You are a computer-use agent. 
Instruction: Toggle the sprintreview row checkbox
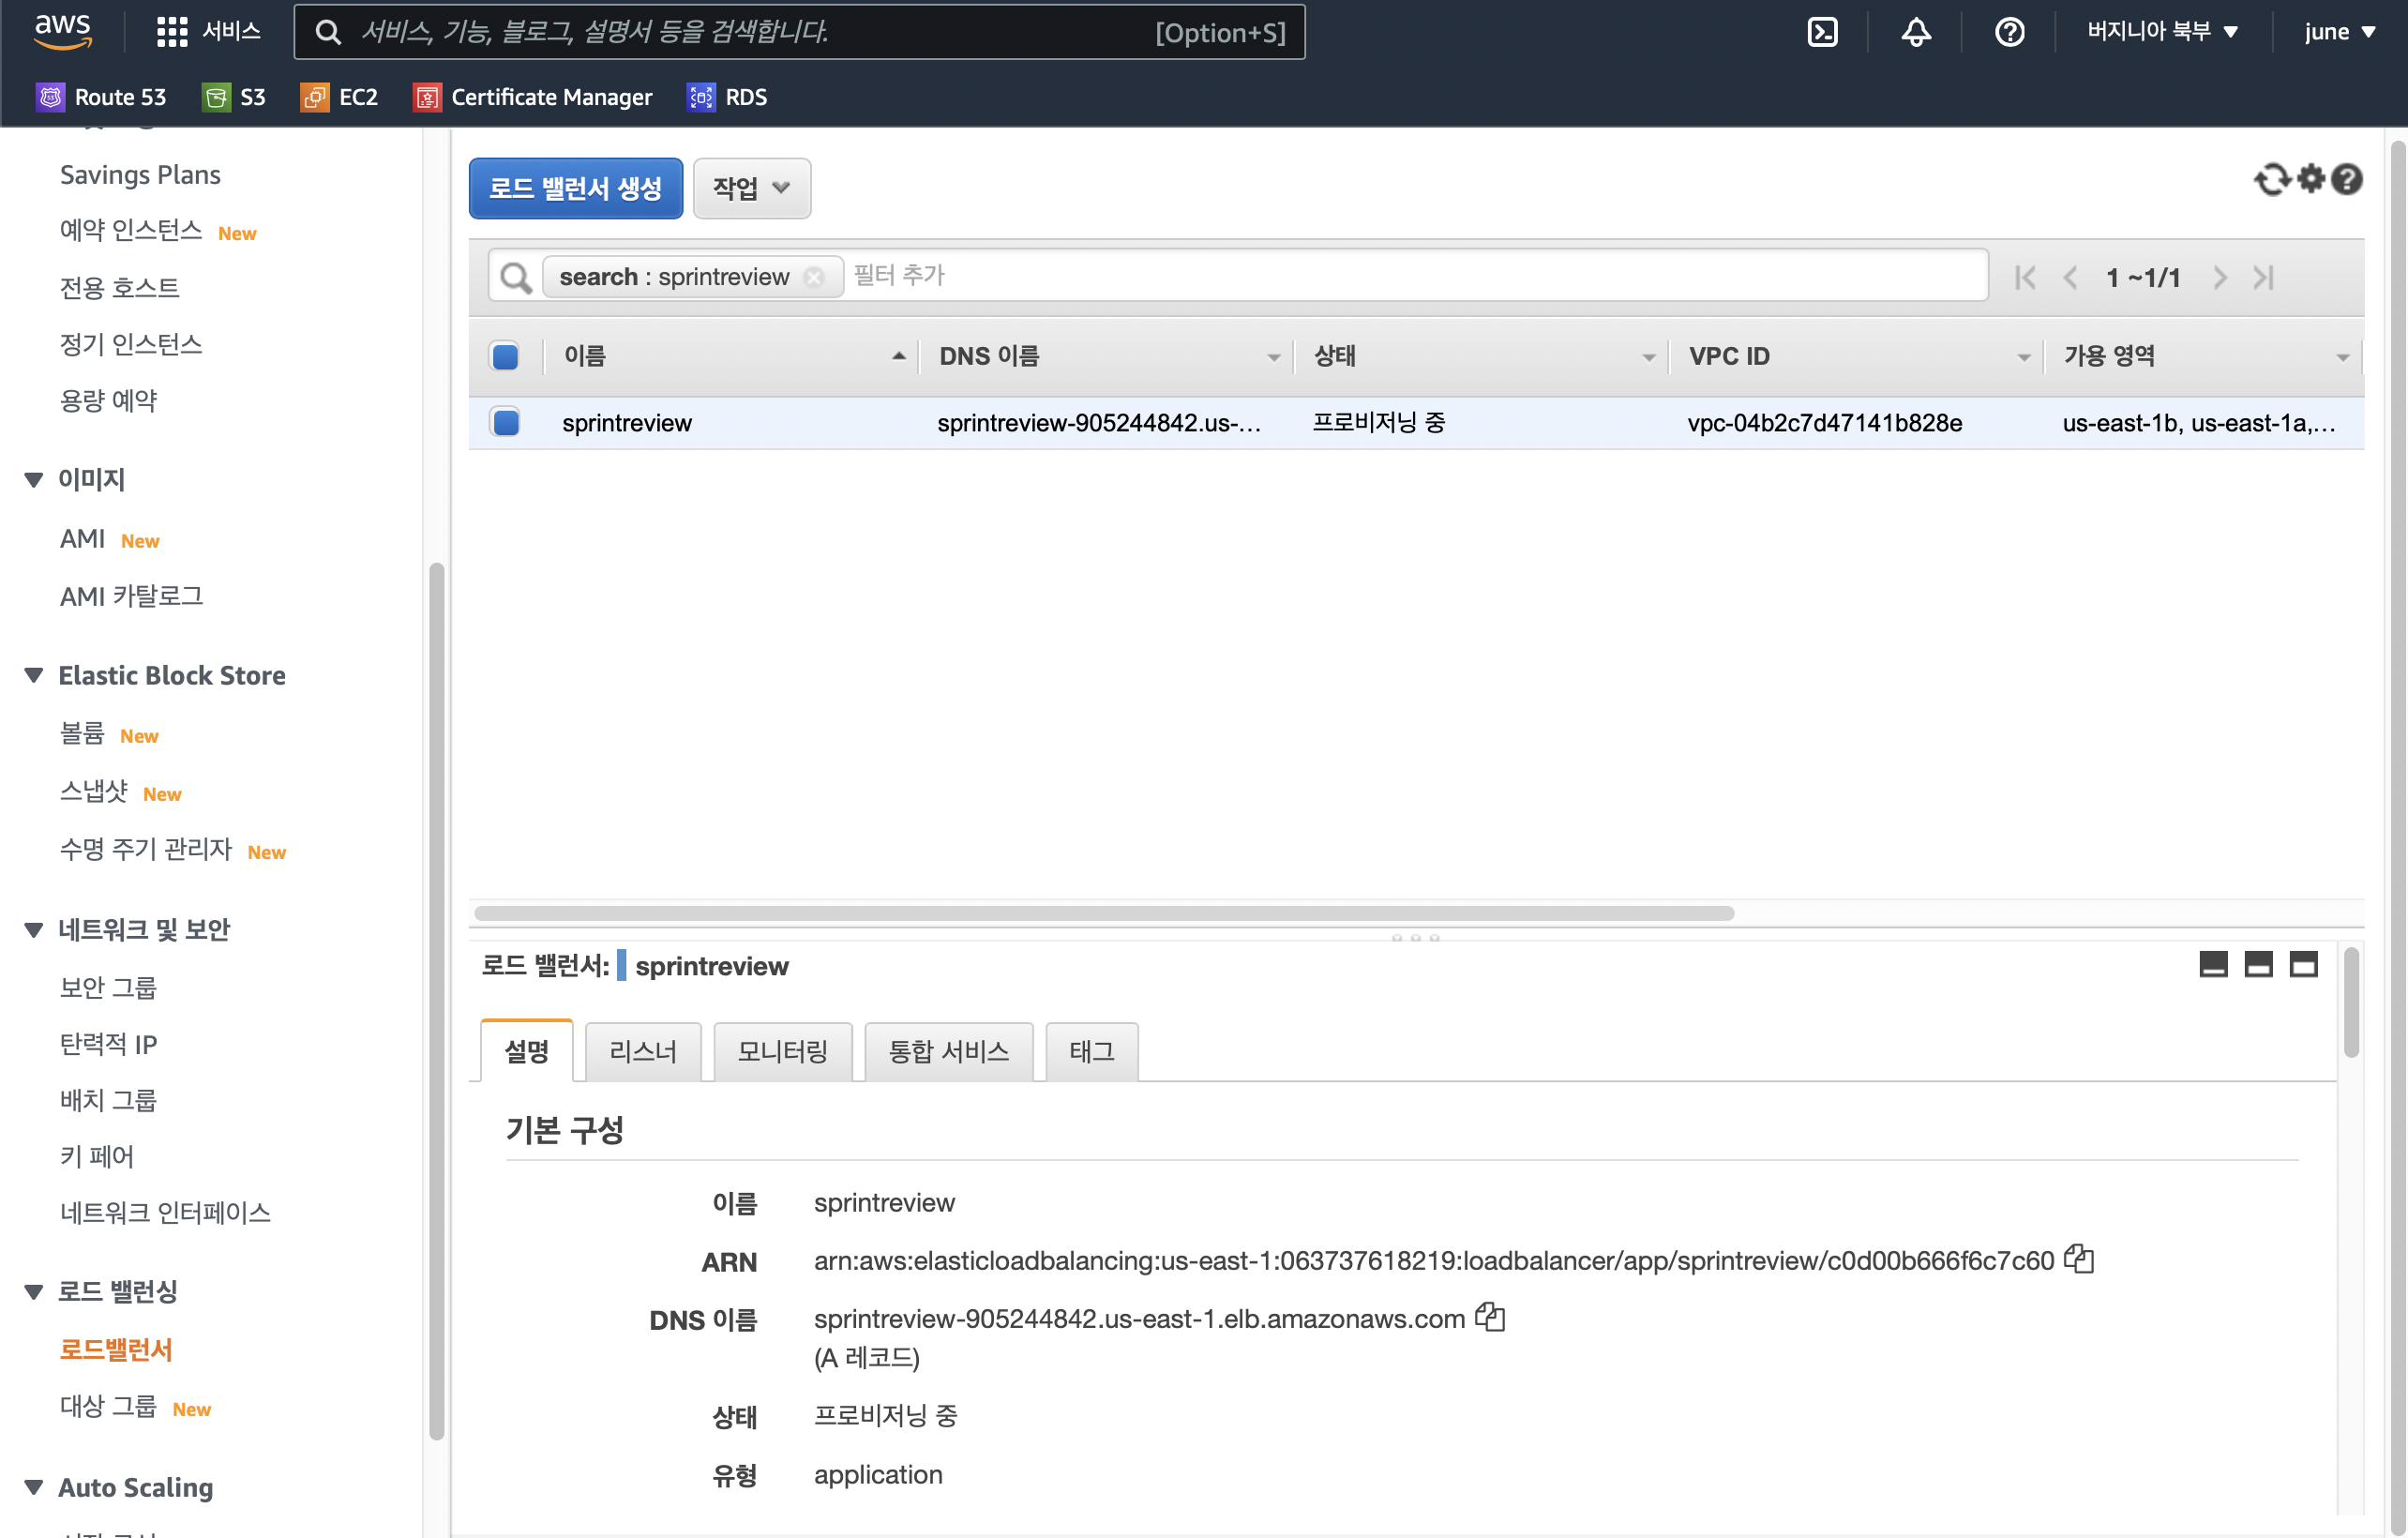(x=505, y=422)
